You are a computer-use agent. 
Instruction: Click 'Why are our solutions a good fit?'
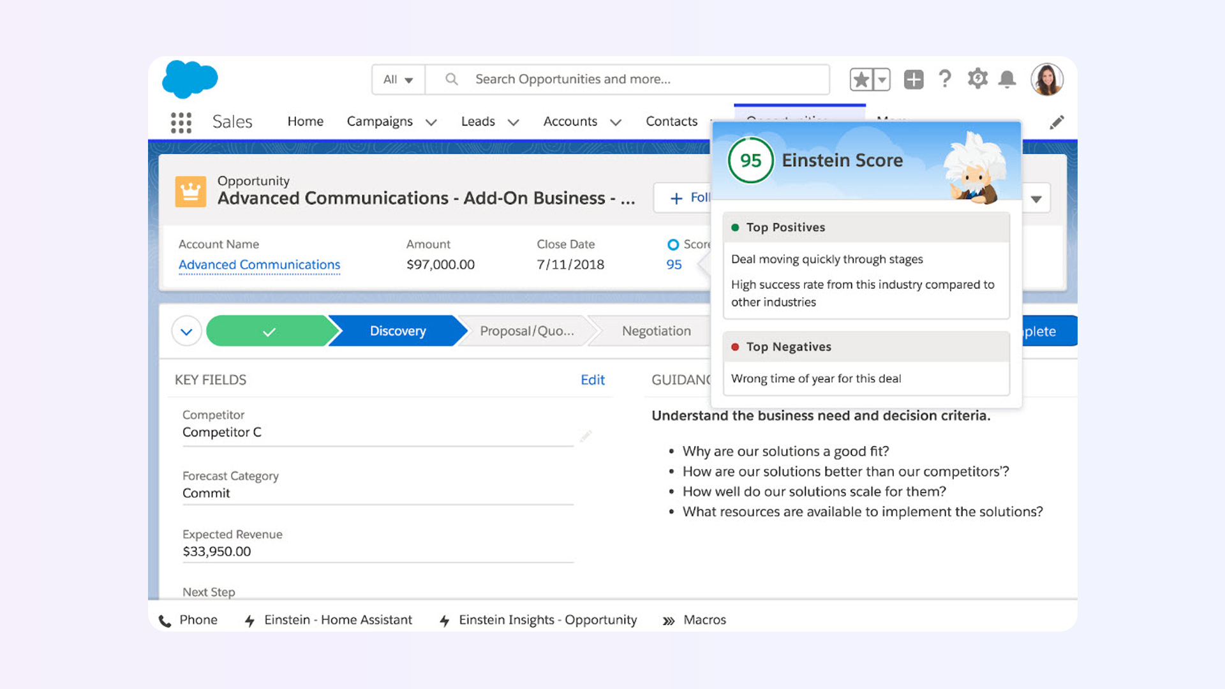pyautogui.click(x=785, y=452)
